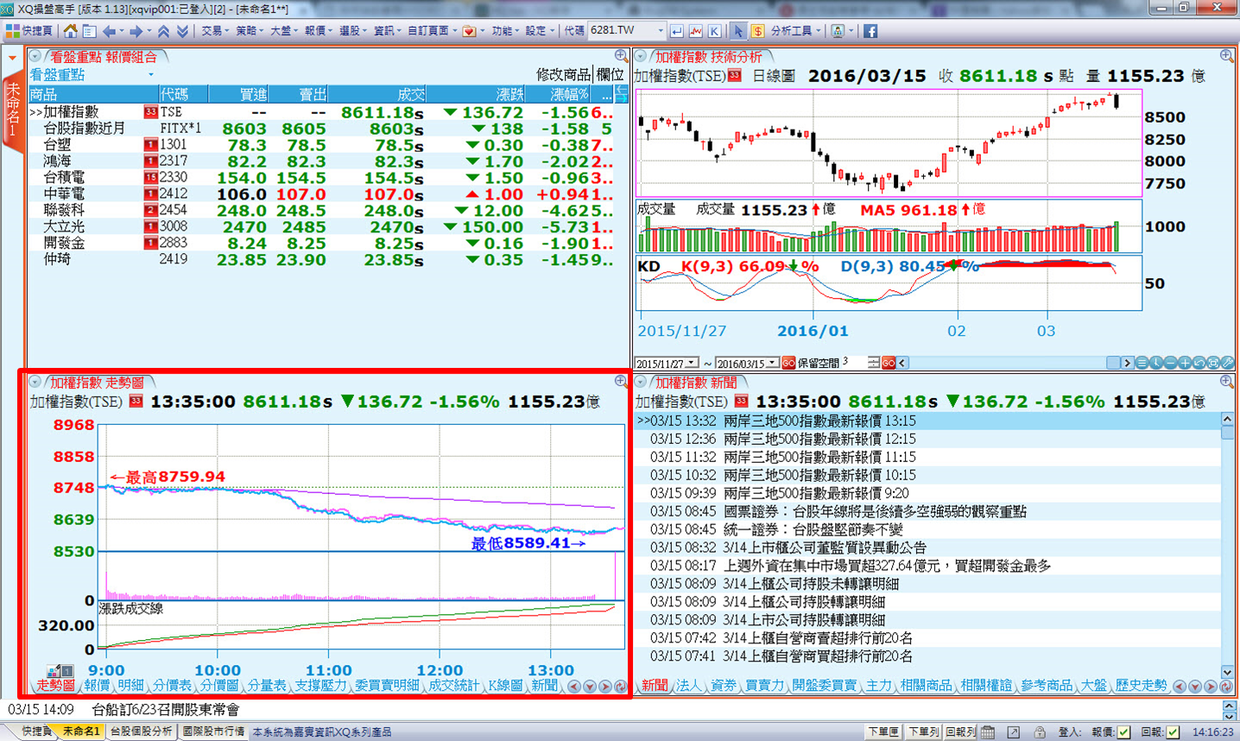1240x741 pixels.
Task: Zoom the technical analysis panel magnifier
Action: click(x=1227, y=56)
